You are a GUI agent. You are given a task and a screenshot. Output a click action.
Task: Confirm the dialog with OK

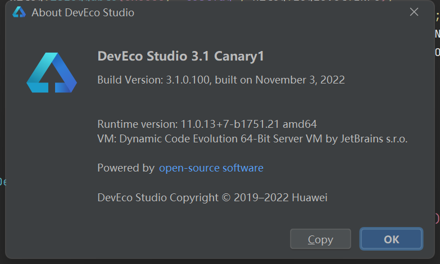pos(392,239)
